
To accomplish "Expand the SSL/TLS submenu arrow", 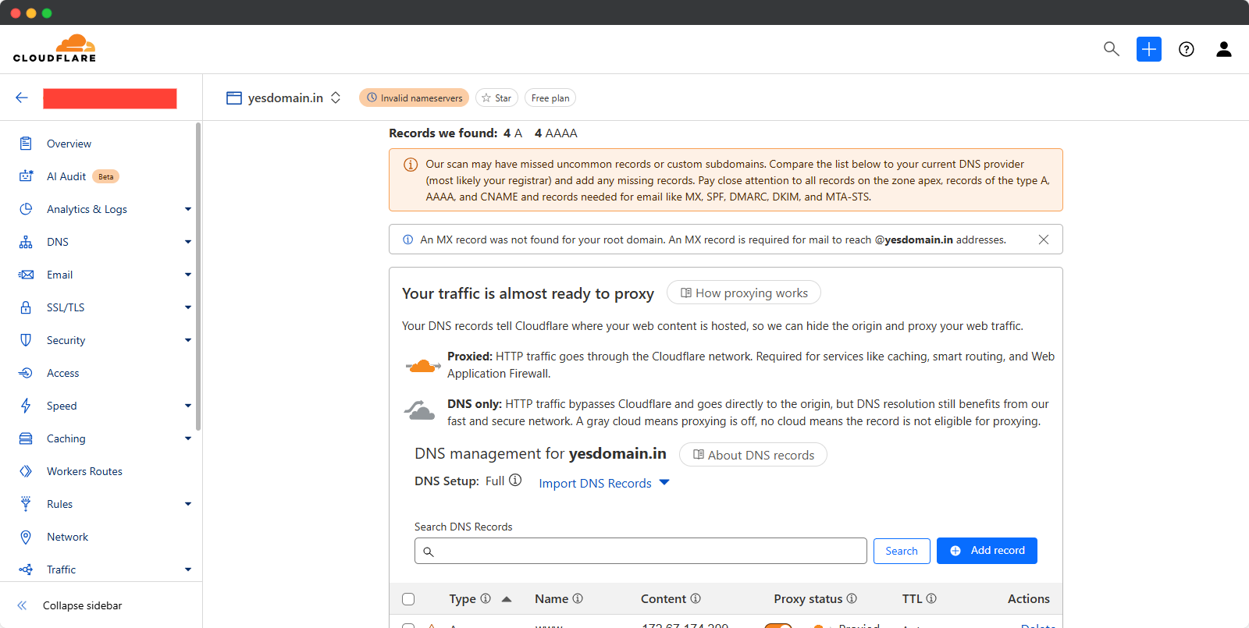I will tap(188, 307).
